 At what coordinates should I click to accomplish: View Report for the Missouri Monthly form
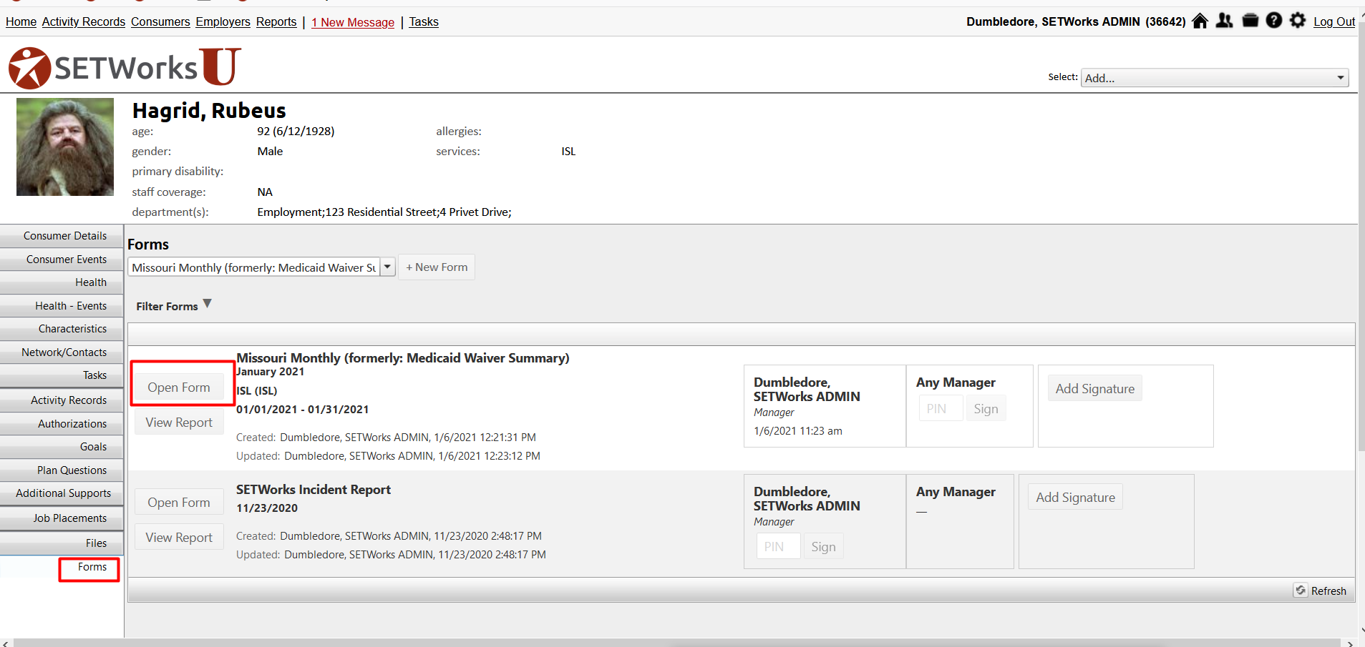[179, 423]
